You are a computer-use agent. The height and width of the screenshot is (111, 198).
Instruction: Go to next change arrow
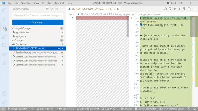(179, 9)
